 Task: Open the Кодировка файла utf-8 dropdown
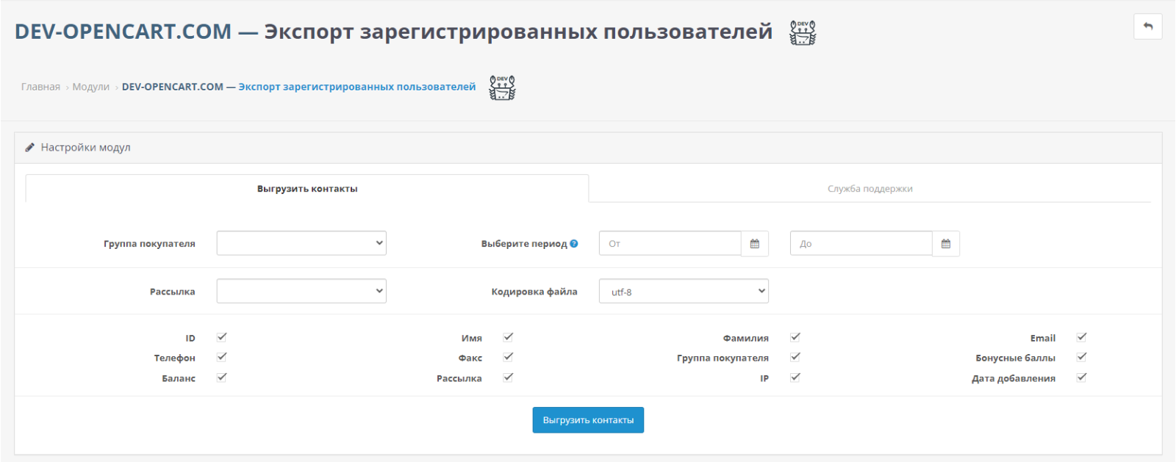click(684, 291)
